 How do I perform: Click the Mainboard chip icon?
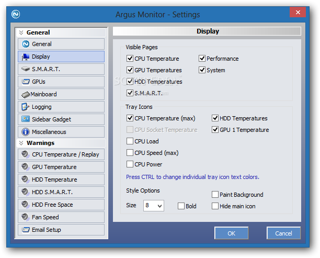pyautogui.click(x=26, y=95)
